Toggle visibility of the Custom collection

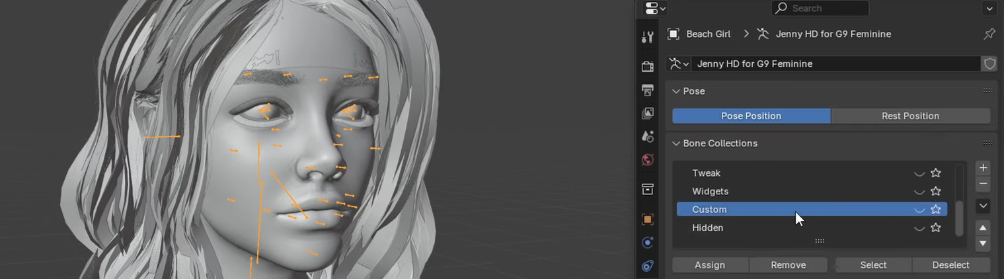(x=919, y=210)
